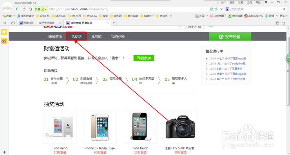Open the 网银 extension
Screen dimensions: 290x155
click(x=270, y=16)
